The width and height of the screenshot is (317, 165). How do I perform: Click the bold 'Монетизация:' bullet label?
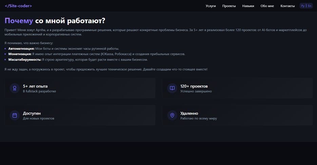pyautogui.click(x=20, y=54)
